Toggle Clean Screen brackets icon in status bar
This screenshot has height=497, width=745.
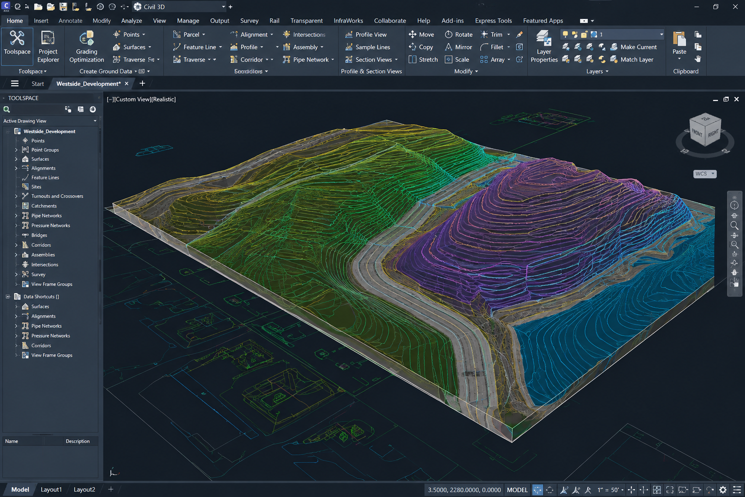pyautogui.click(x=670, y=490)
